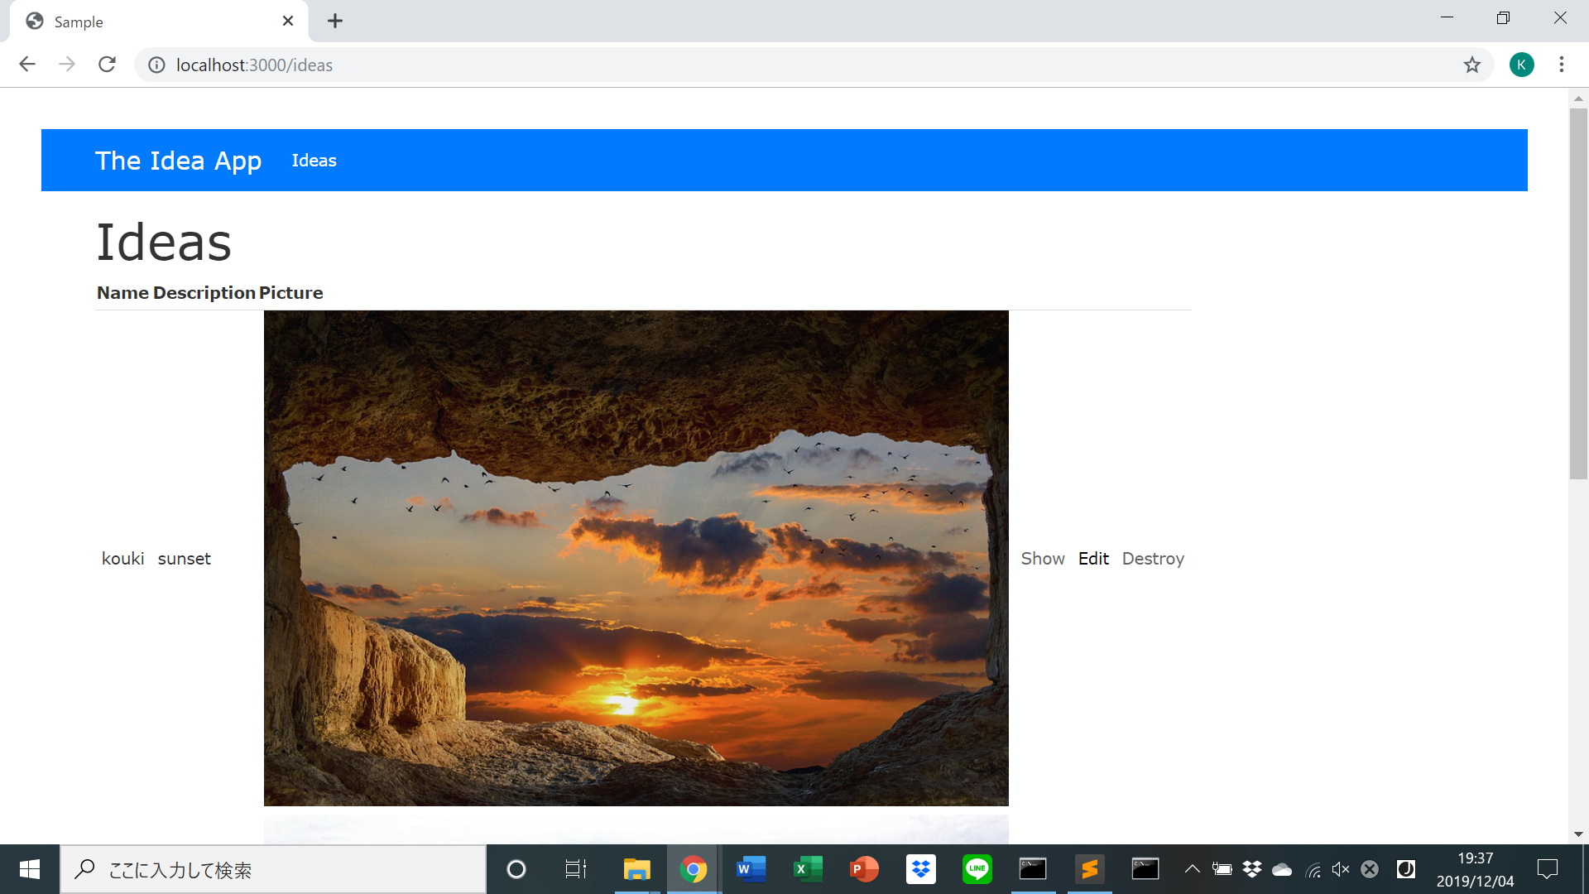Viewport: 1589px width, 894px height.
Task: Open a new browser tab
Action: (x=334, y=21)
